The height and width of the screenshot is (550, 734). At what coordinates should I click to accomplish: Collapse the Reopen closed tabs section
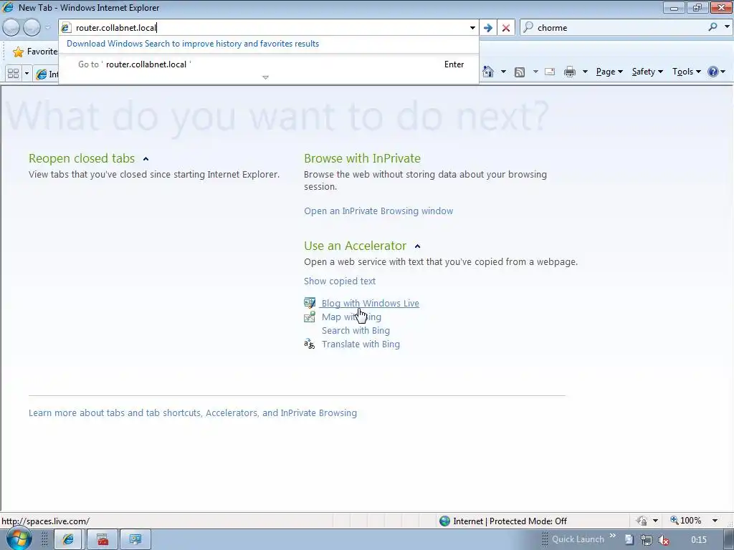146,159
